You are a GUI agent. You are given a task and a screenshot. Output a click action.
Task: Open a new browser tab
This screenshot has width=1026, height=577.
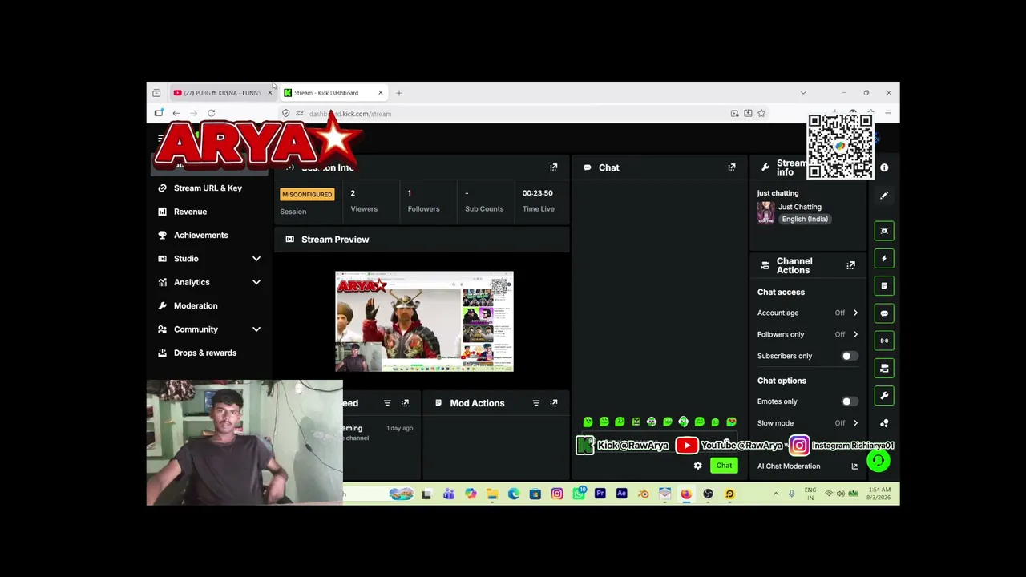tap(398, 93)
